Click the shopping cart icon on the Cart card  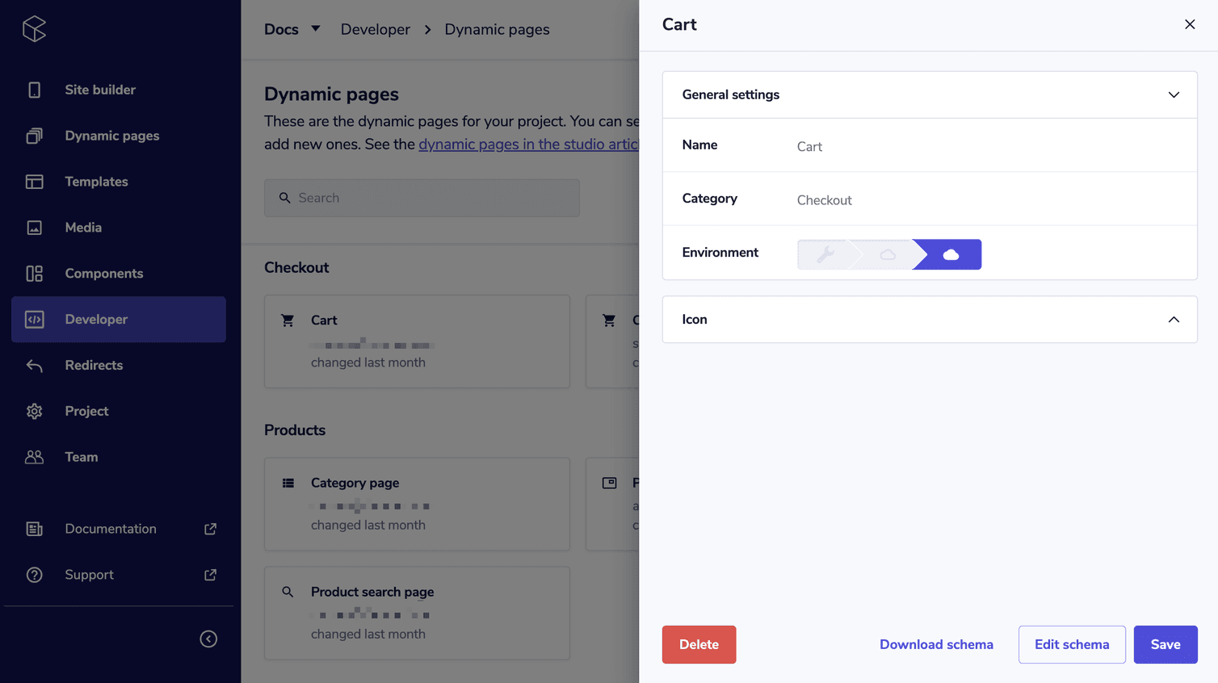click(x=288, y=320)
